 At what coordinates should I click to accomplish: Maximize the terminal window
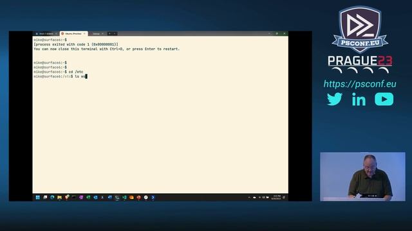coord(277,33)
